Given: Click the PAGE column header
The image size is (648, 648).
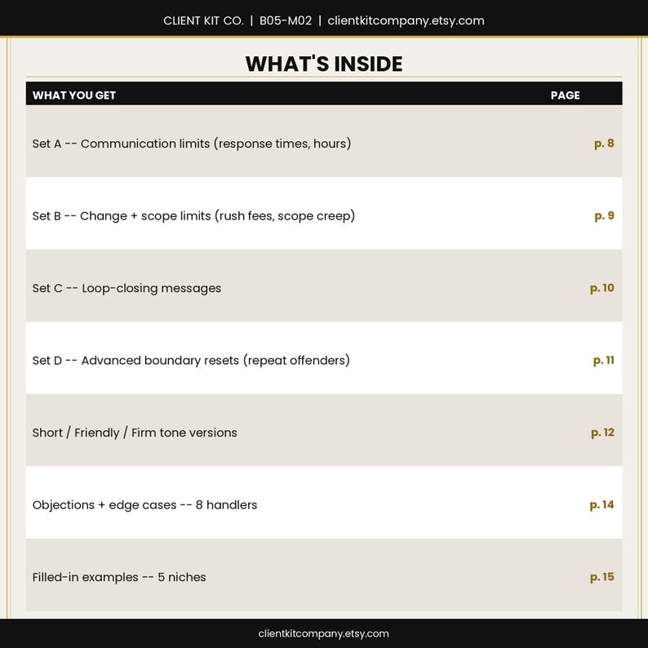Looking at the screenshot, I should [x=565, y=95].
